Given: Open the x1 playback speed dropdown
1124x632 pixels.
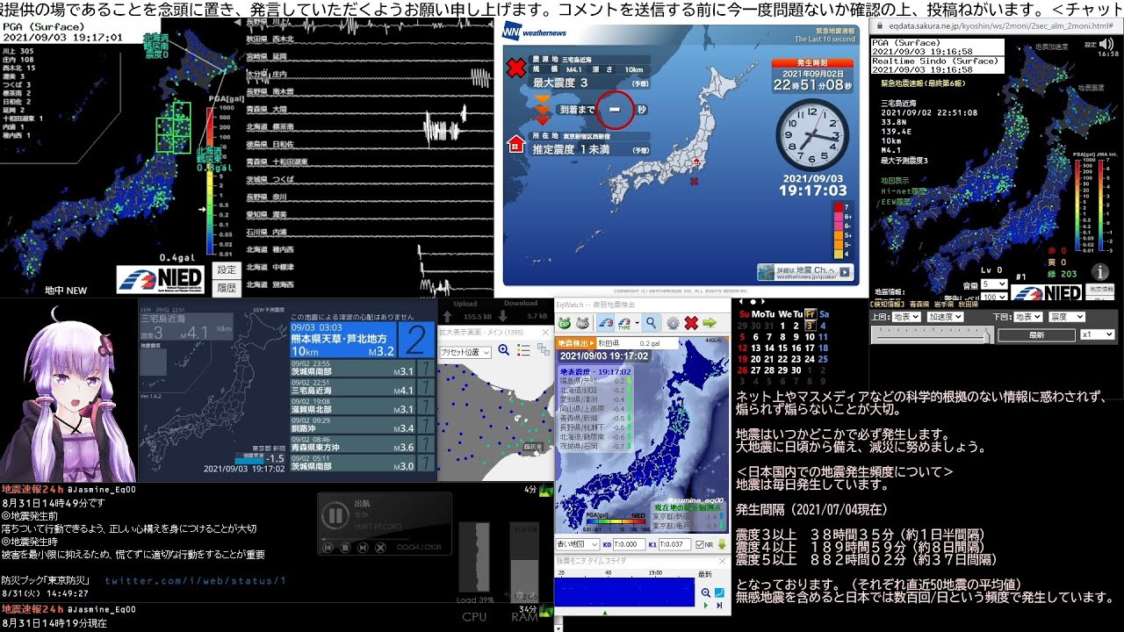Looking at the screenshot, I should (1096, 334).
